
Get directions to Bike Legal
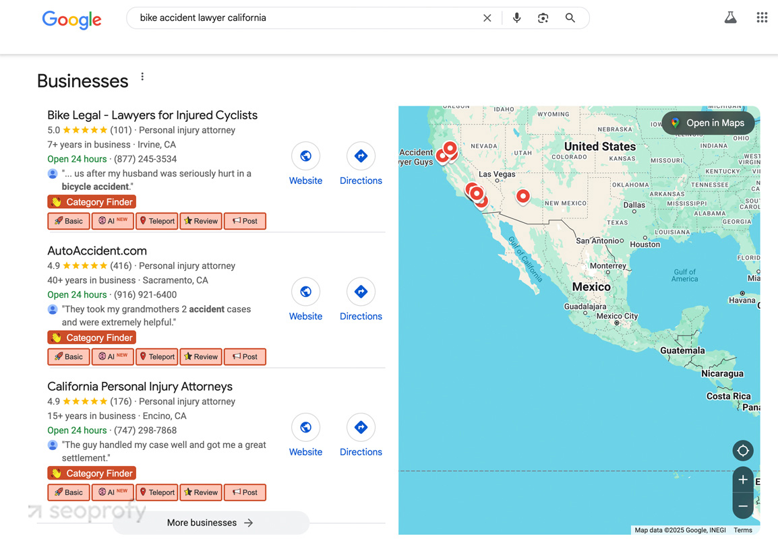click(361, 156)
